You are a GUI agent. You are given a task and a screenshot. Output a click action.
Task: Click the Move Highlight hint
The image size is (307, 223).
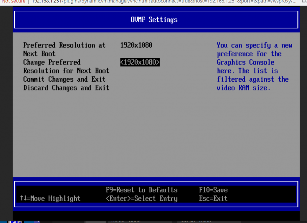pyautogui.click(x=50, y=198)
